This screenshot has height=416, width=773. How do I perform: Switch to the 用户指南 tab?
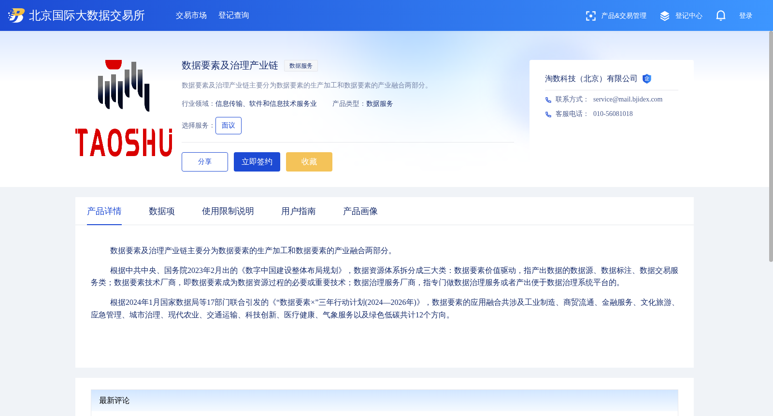[x=299, y=211]
